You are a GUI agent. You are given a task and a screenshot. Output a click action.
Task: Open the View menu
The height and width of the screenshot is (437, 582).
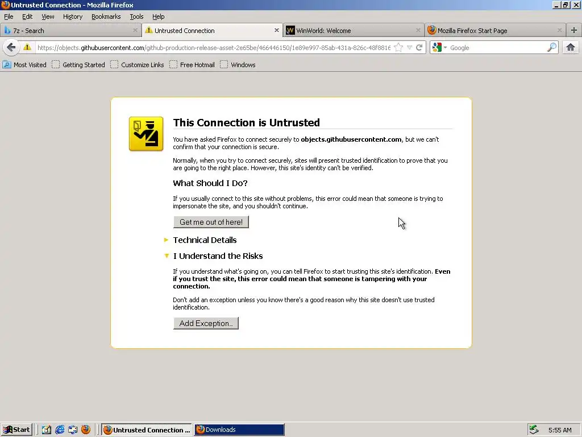[x=48, y=17]
